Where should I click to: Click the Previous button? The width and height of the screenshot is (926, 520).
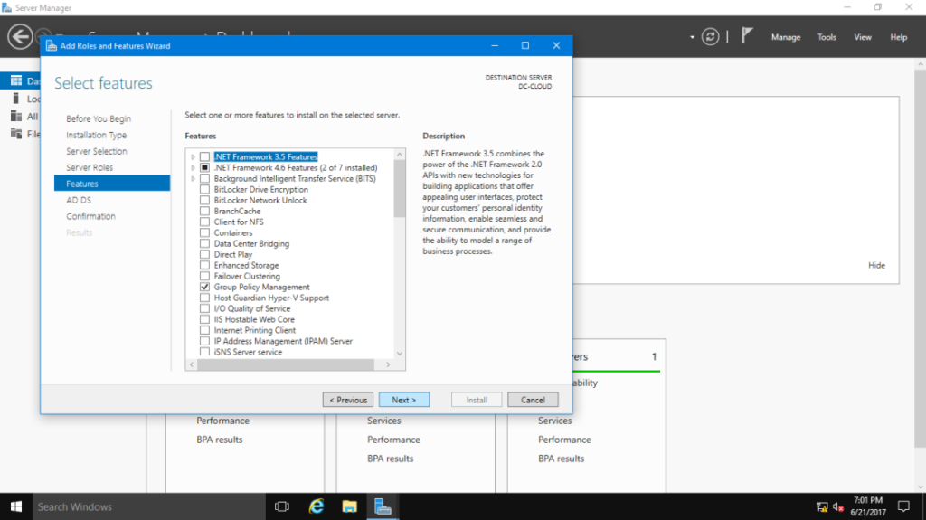[x=348, y=400]
